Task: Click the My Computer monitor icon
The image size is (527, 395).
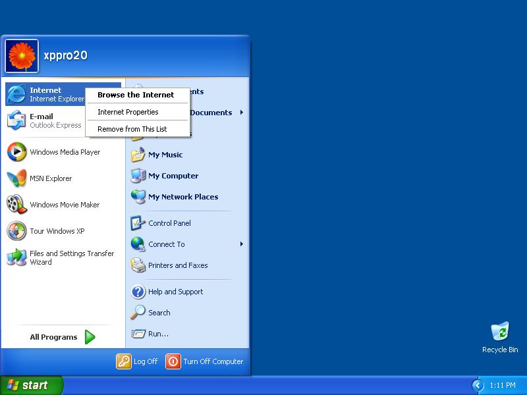Action: [x=138, y=176]
